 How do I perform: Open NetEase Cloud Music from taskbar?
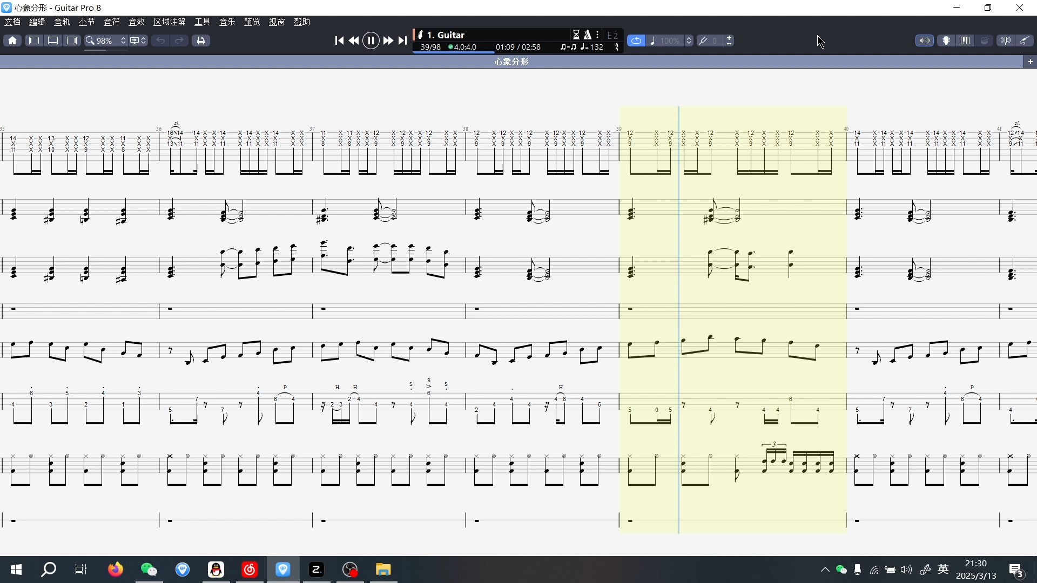pos(250,570)
